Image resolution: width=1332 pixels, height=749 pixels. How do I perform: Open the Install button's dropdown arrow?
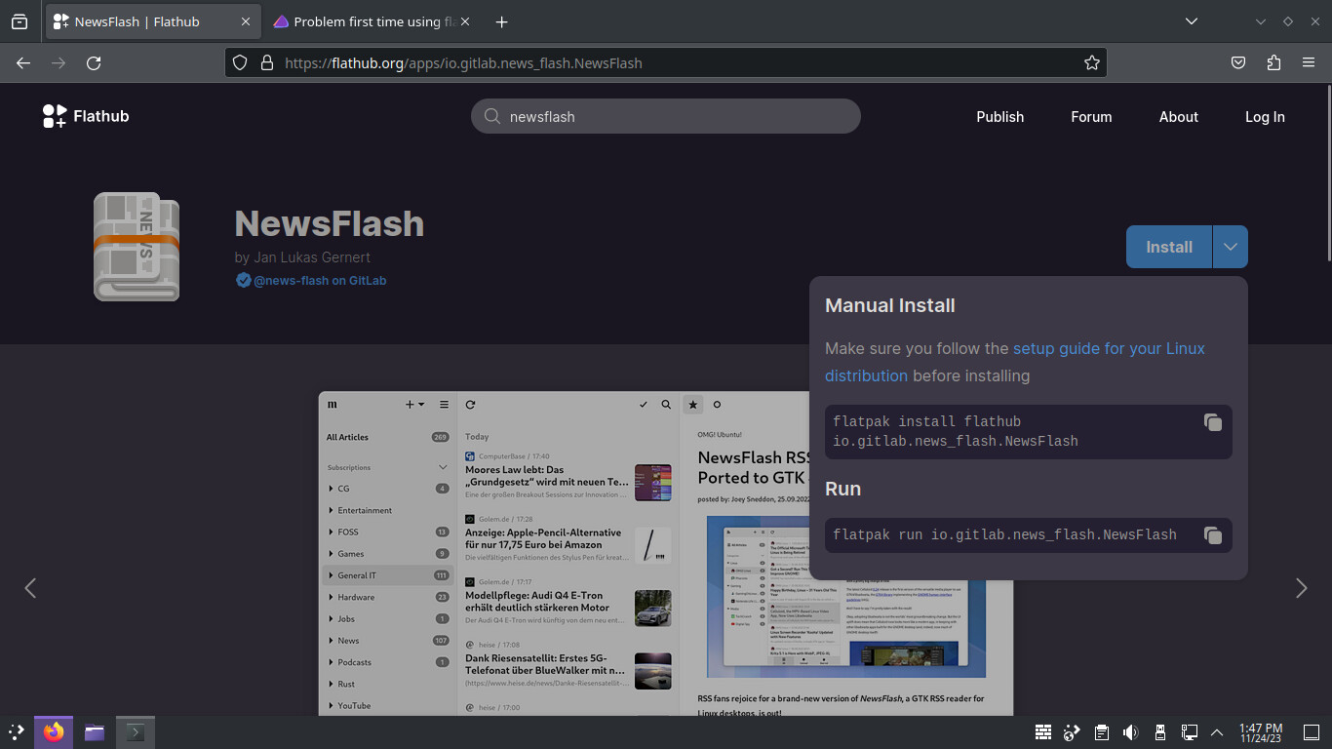pyautogui.click(x=1230, y=246)
